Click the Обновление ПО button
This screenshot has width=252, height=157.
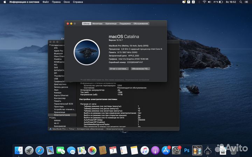tap(140, 69)
